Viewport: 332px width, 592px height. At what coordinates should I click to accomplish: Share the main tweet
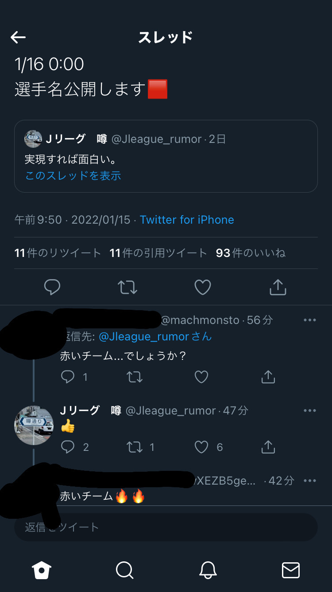(278, 288)
